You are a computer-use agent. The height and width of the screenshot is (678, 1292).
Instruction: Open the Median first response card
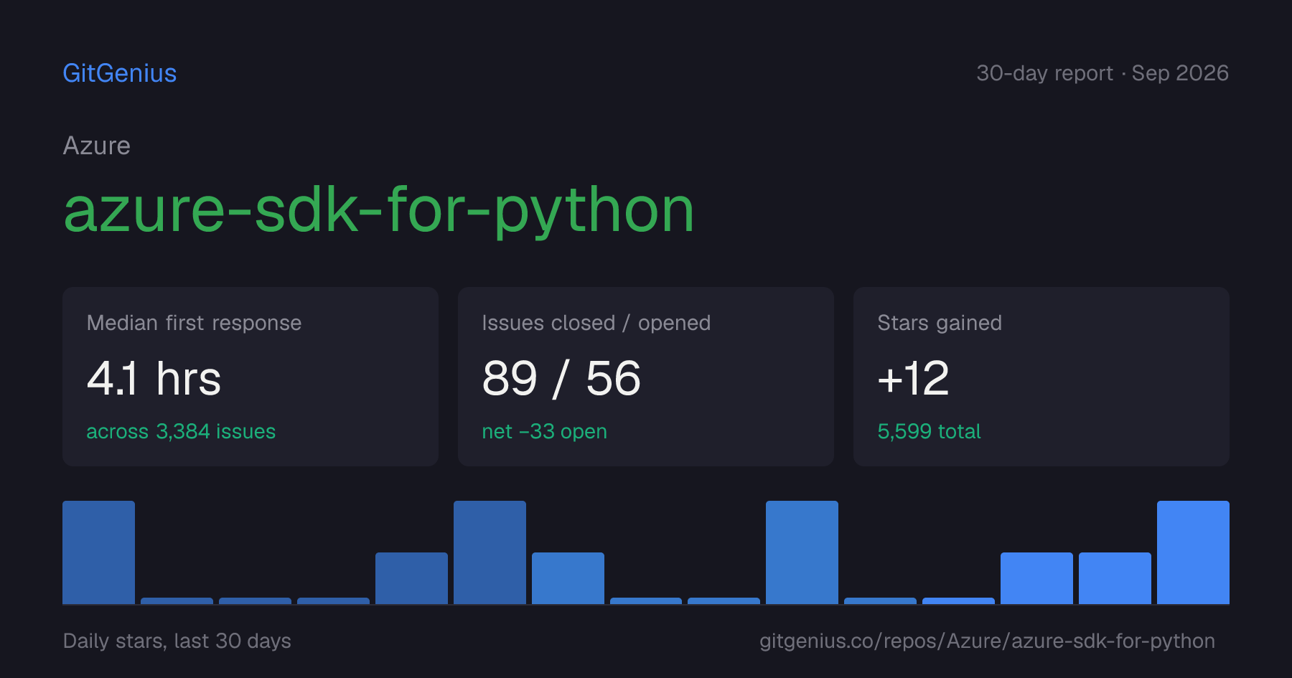[251, 377]
